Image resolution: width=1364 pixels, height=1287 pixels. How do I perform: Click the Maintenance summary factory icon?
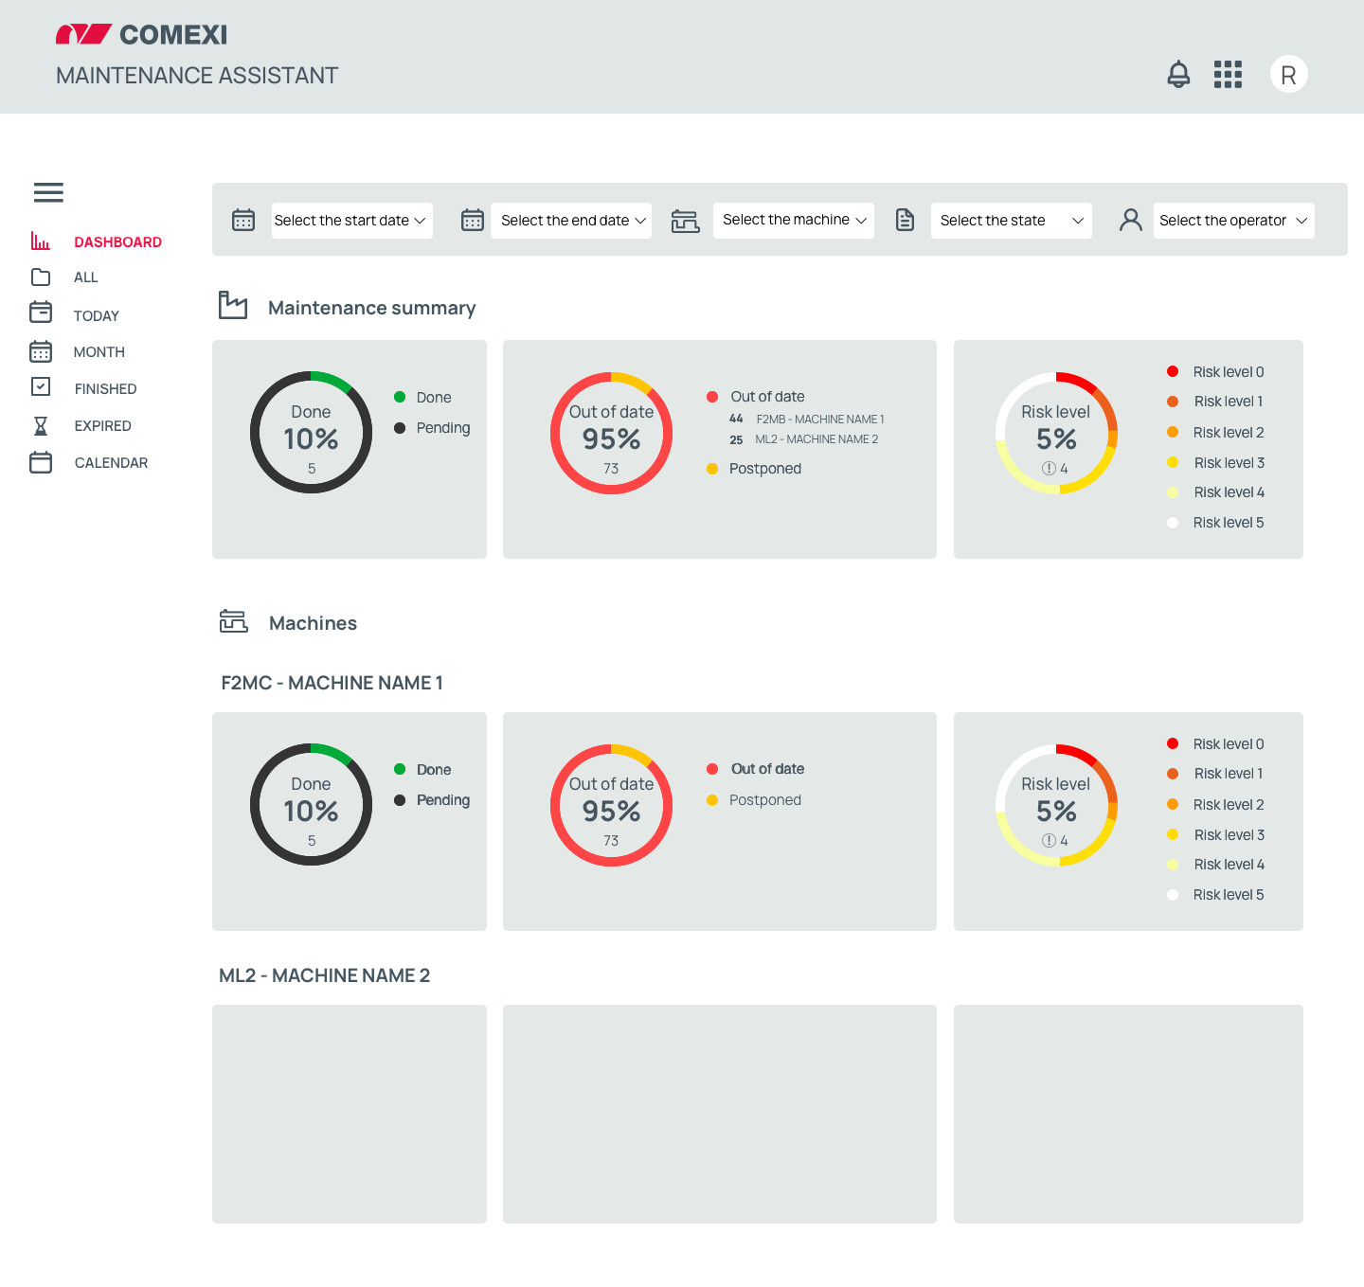(x=233, y=305)
